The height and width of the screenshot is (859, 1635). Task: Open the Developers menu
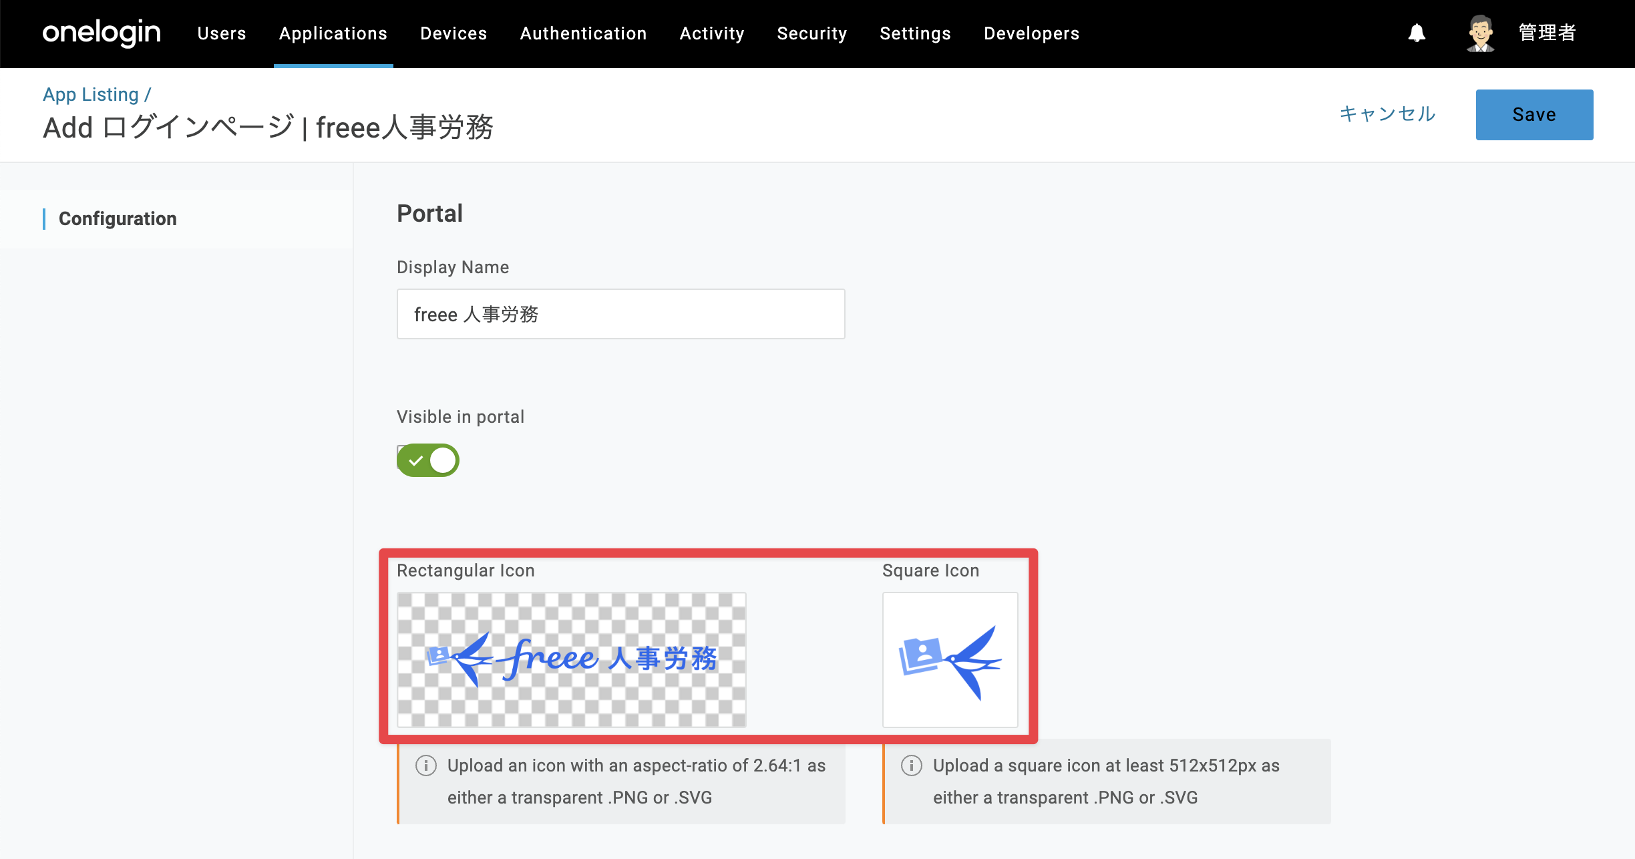tap(1031, 33)
